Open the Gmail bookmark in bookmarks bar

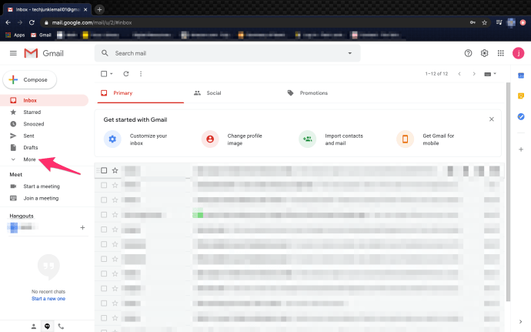tap(41, 35)
